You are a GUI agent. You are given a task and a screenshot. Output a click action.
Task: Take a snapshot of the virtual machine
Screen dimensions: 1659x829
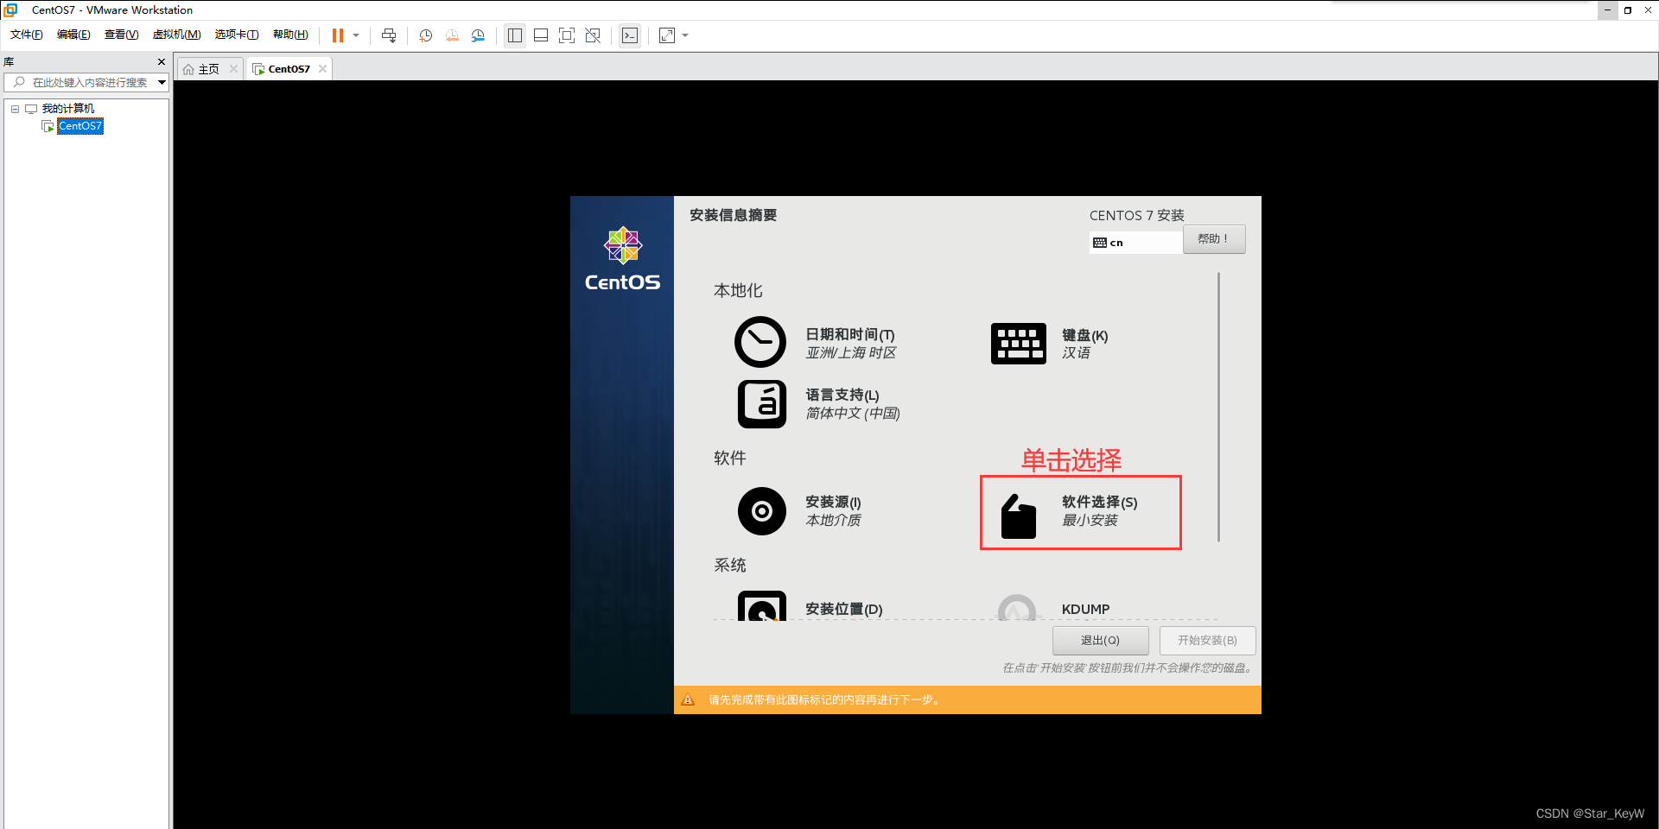coord(424,35)
